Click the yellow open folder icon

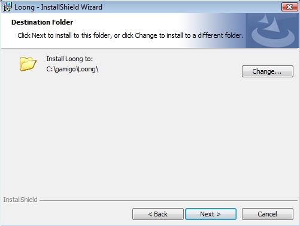(x=28, y=64)
